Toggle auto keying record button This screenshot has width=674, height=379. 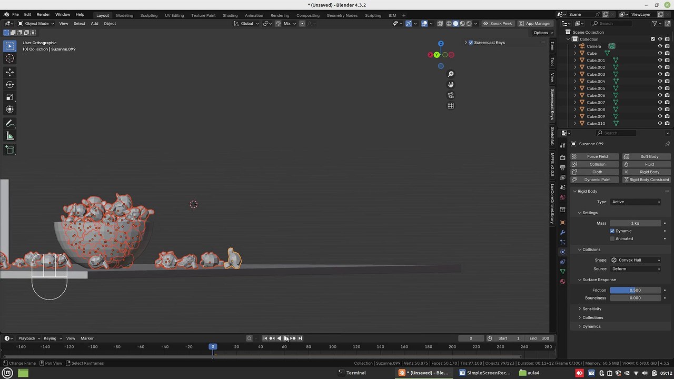click(249, 338)
